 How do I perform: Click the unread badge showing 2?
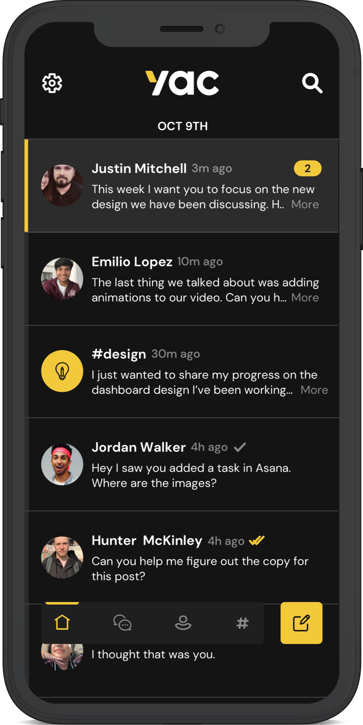pos(308,169)
